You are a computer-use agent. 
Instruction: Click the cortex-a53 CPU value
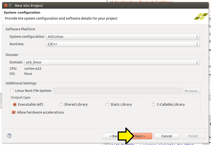coord(33,69)
